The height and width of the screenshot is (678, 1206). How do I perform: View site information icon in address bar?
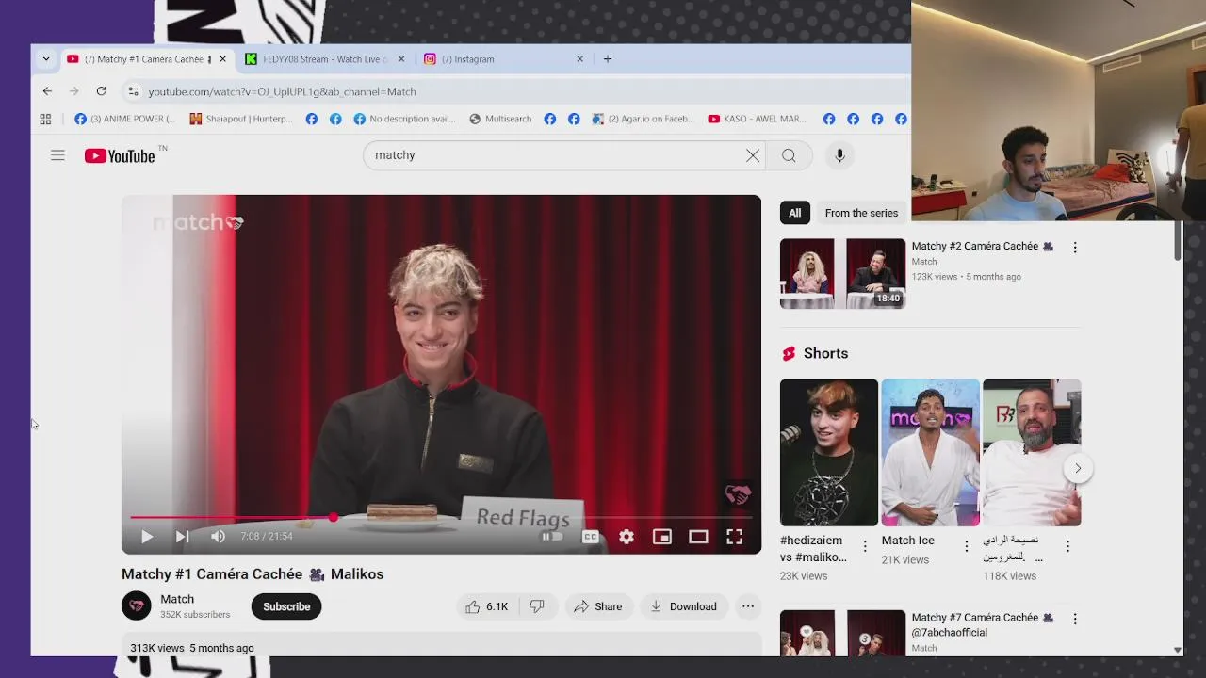(133, 91)
